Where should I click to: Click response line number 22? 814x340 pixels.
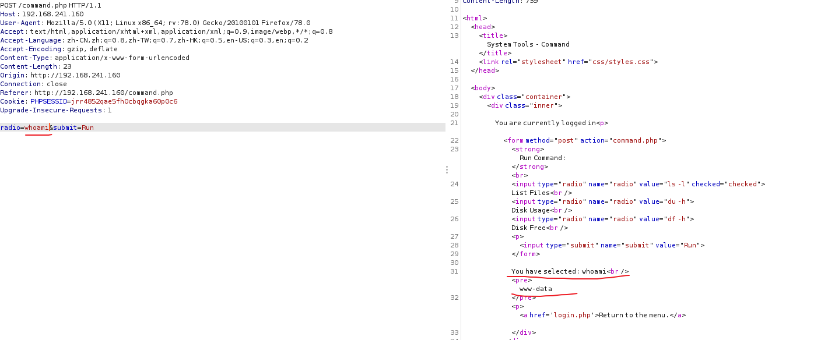tap(455, 140)
